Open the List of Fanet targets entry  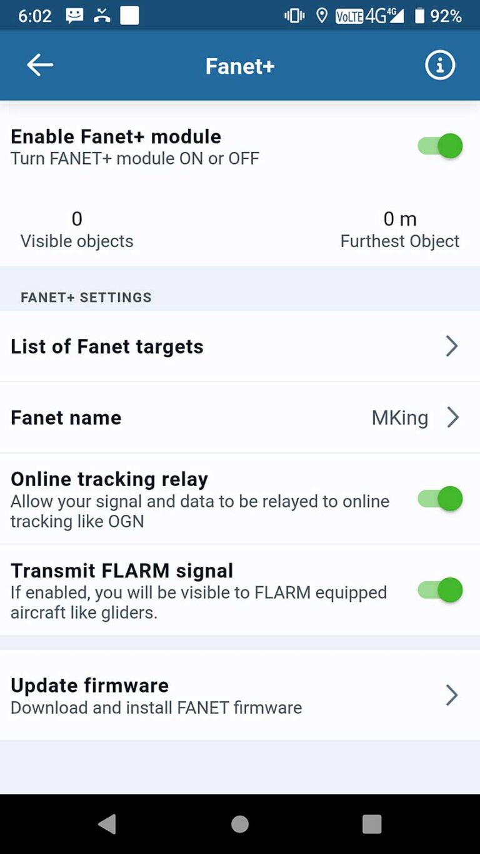(x=107, y=346)
